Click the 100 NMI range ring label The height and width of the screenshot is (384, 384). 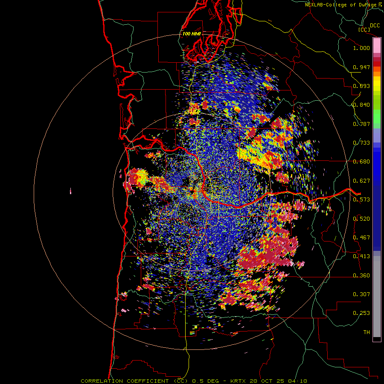pyautogui.click(x=192, y=34)
